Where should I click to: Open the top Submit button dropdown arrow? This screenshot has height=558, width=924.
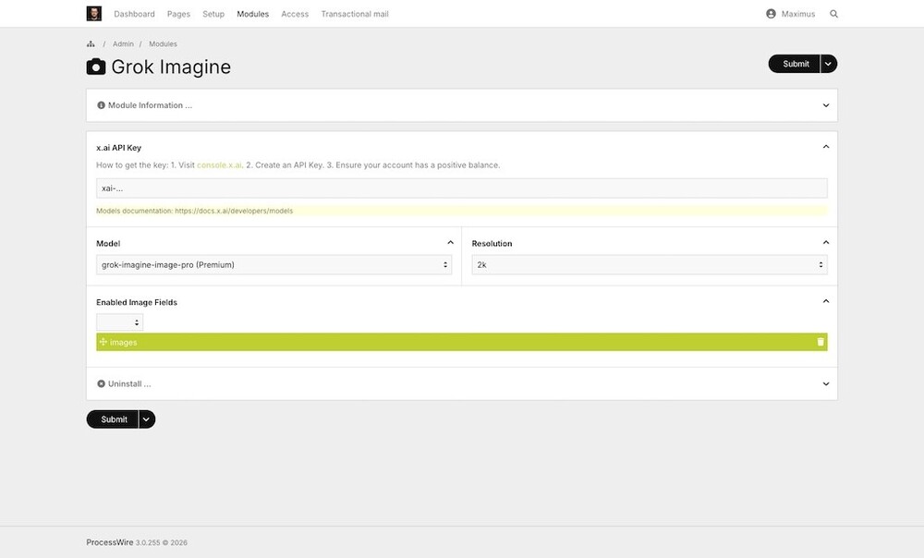pyautogui.click(x=829, y=64)
